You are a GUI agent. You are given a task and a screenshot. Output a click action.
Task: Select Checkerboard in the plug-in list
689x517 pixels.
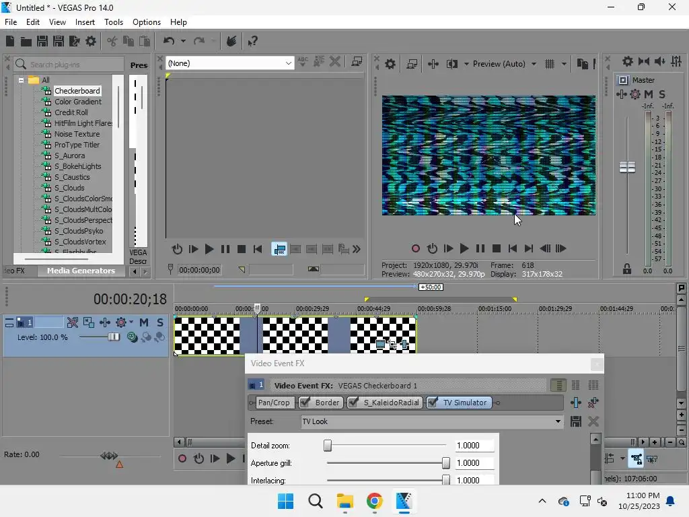(x=77, y=91)
